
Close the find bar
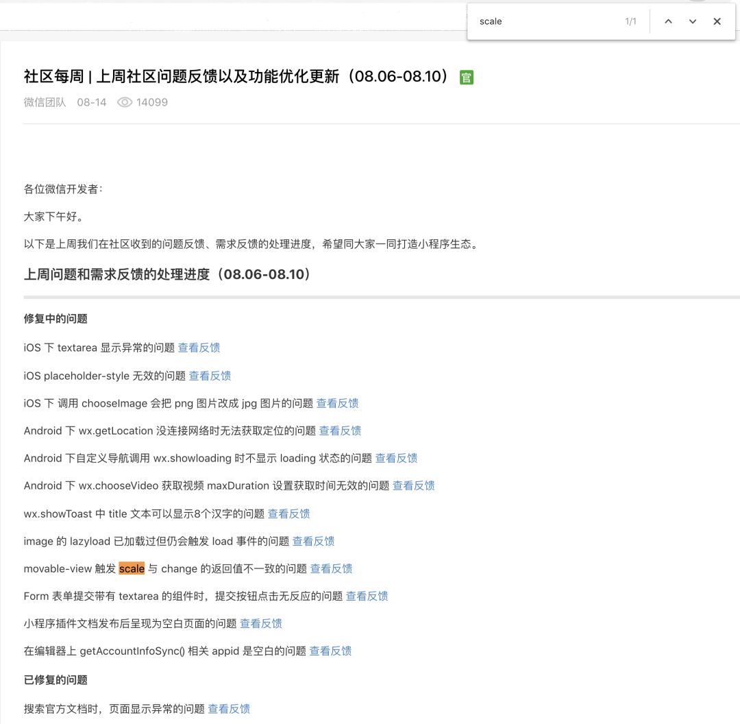[717, 21]
